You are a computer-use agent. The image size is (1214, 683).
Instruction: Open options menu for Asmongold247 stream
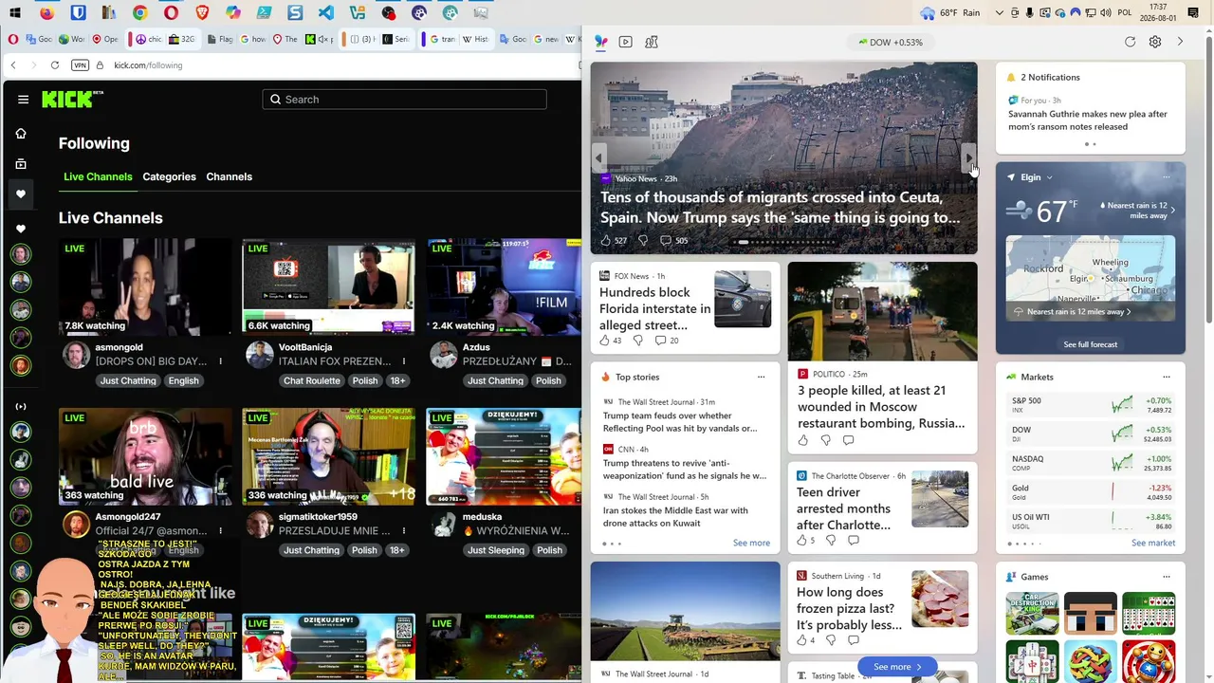220,531
